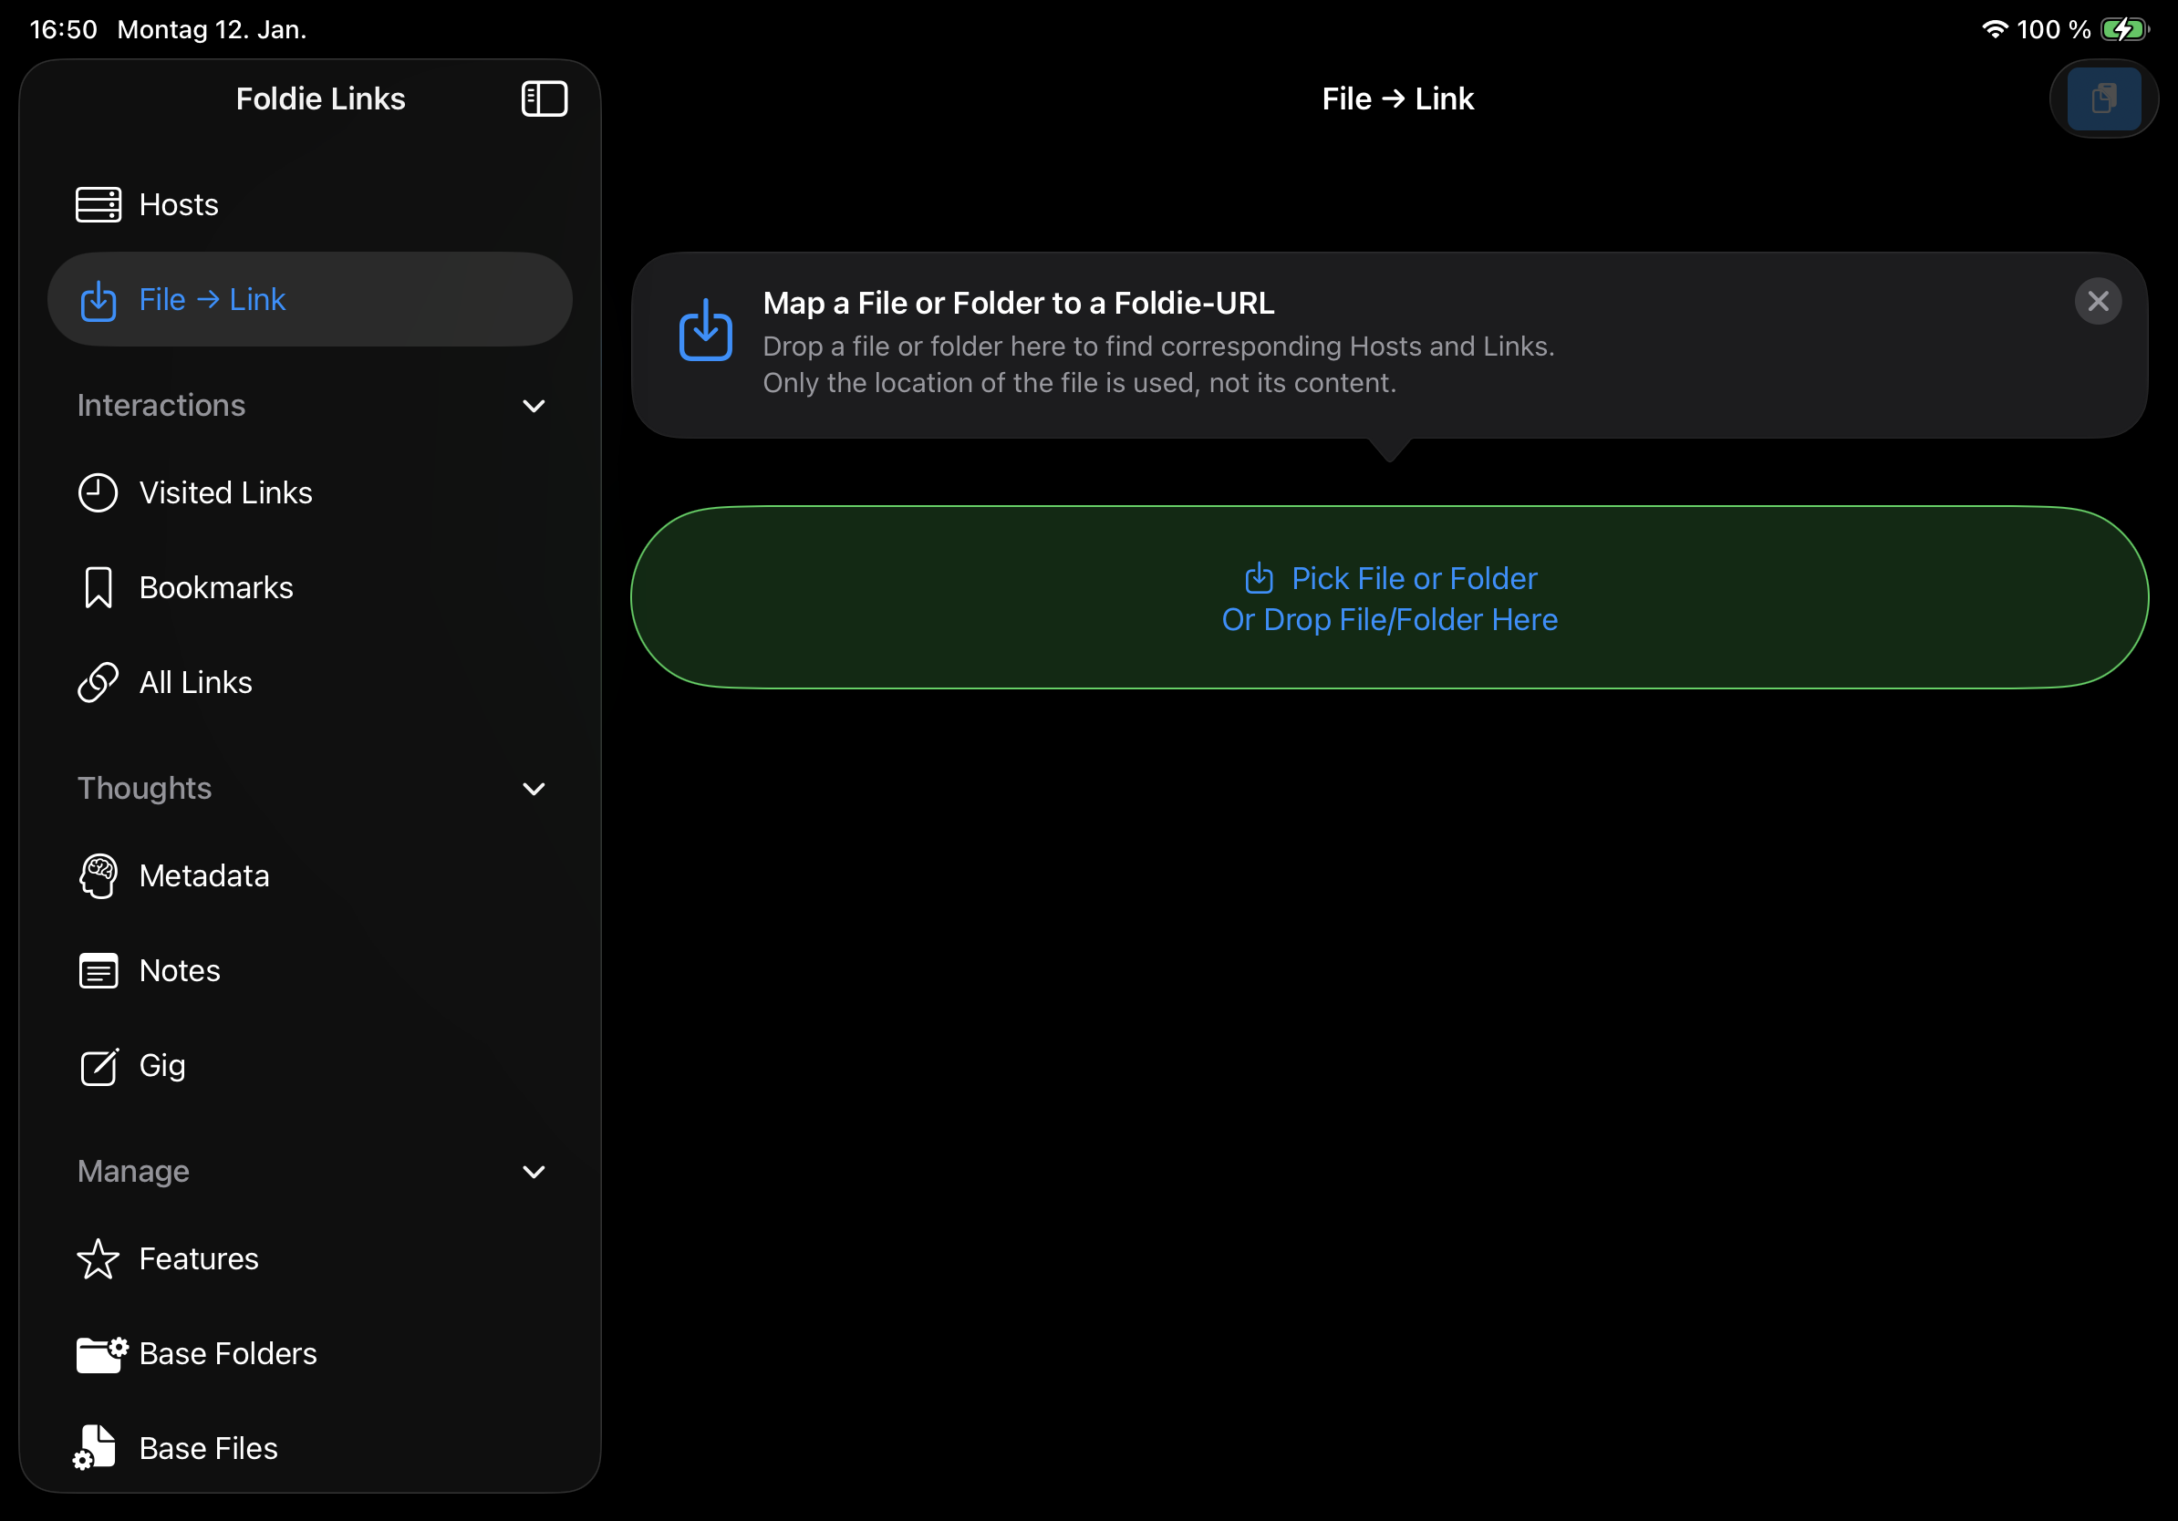Click the Features star icon
Image resolution: width=2178 pixels, height=1521 pixels.
point(98,1259)
